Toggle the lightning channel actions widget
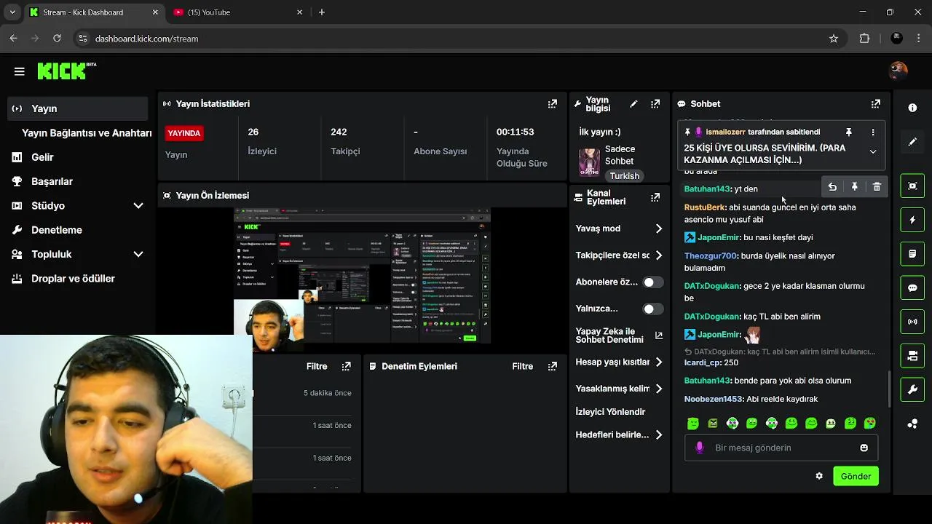 tap(912, 220)
